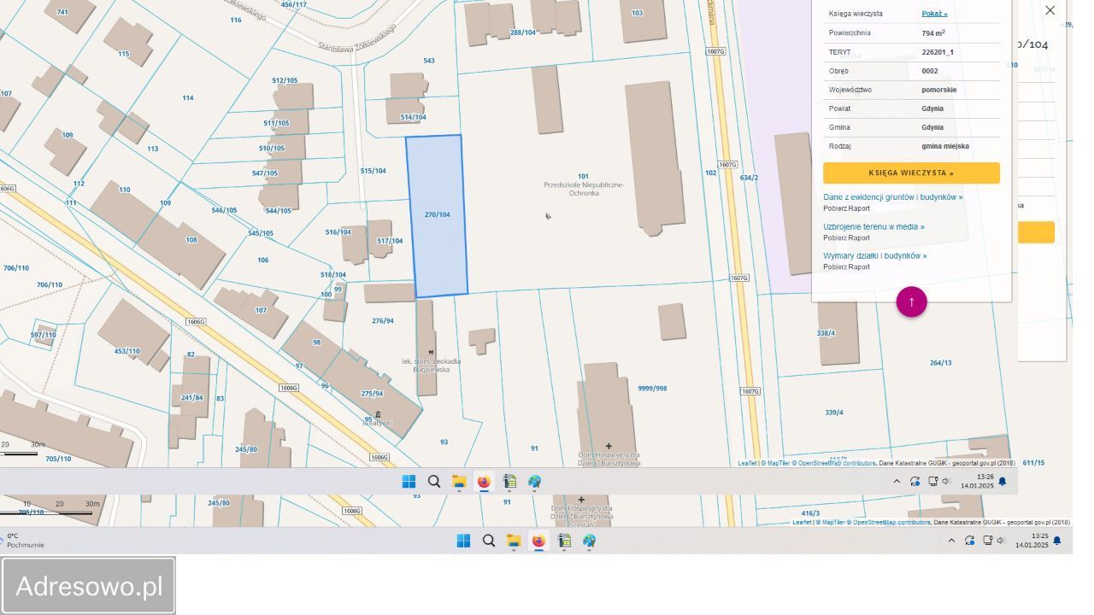Click the 'Pokaż »' link for Księga wieczysta
This screenshot has height=615, width=1094.
pyautogui.click(x=934, y=14)
